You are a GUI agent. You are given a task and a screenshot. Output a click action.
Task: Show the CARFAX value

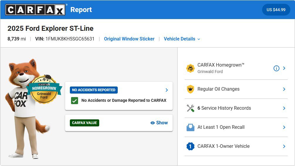pyautogui.click(x=159, y=123)
